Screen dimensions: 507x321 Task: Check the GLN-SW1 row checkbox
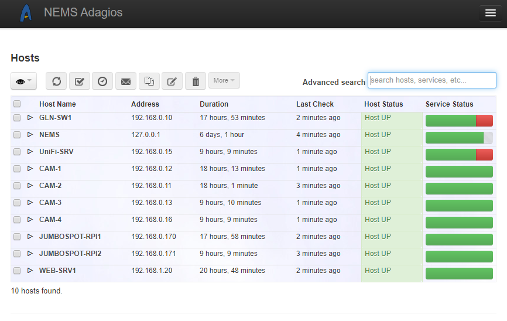tap(17, 118)
